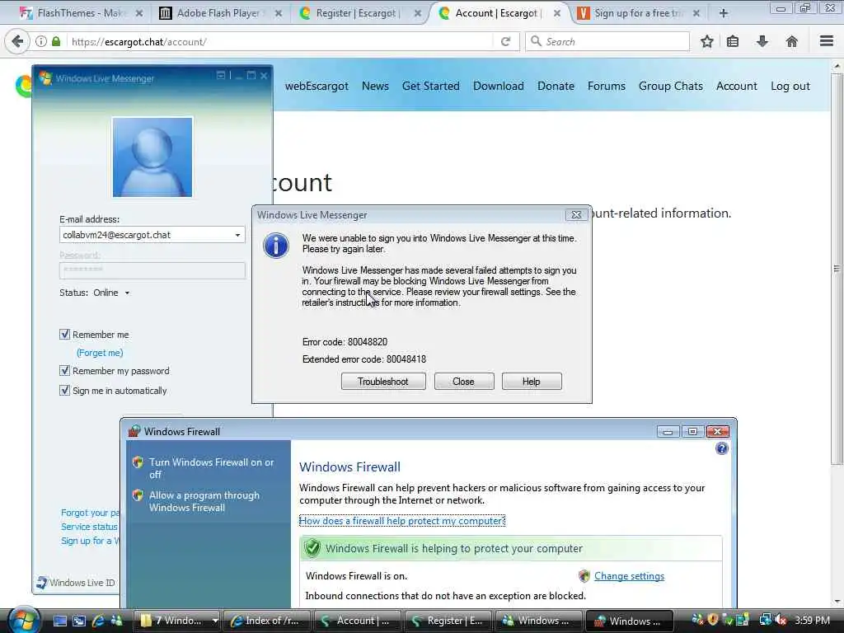Screen dimensions: 844x633
Task: Click the network connection tray icon
Action: [x=766, y=620]
